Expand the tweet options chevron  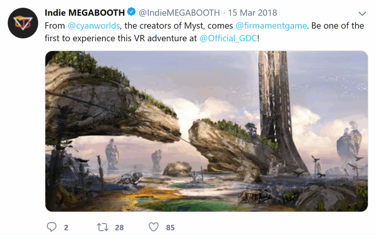(x=362, y=14)
